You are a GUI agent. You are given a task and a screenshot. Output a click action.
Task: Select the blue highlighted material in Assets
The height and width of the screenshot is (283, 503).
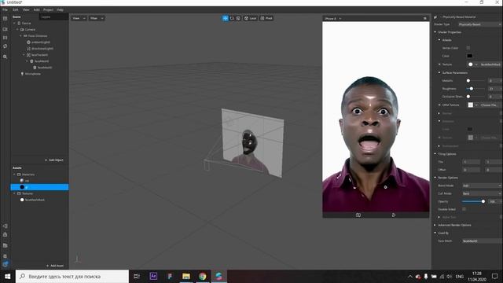(39, 187)
